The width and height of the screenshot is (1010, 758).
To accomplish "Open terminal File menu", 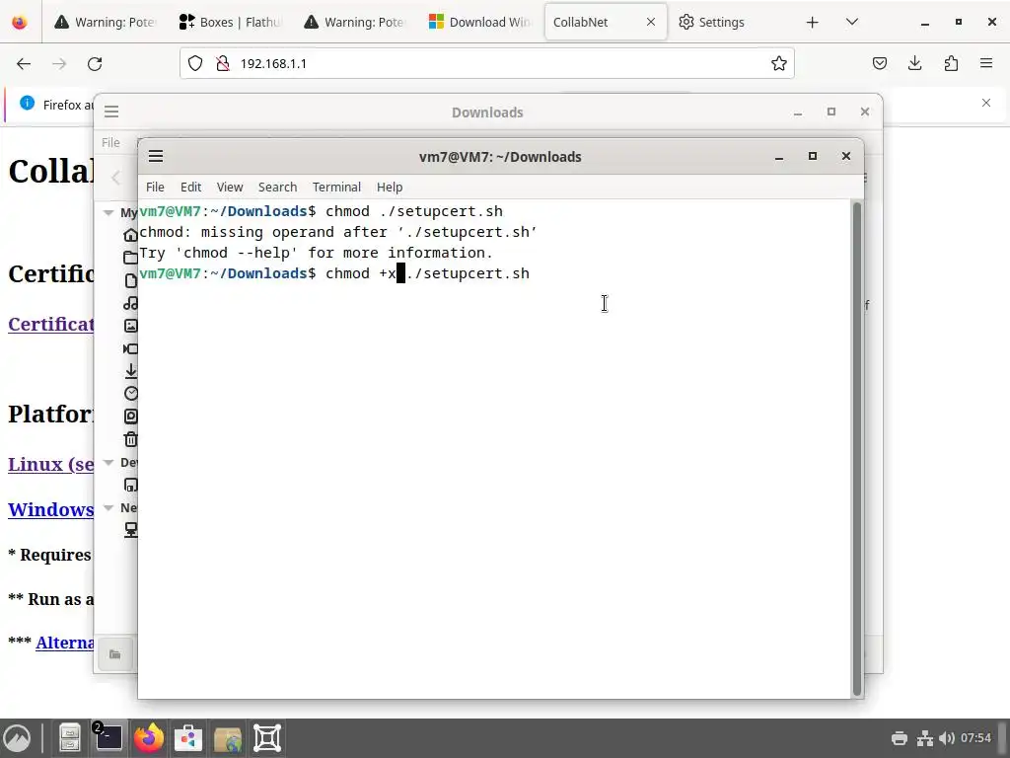I will (155, 187).
